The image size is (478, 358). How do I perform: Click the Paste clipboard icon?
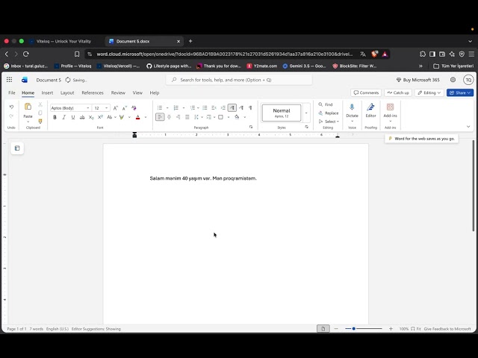[x=28, y=107]
